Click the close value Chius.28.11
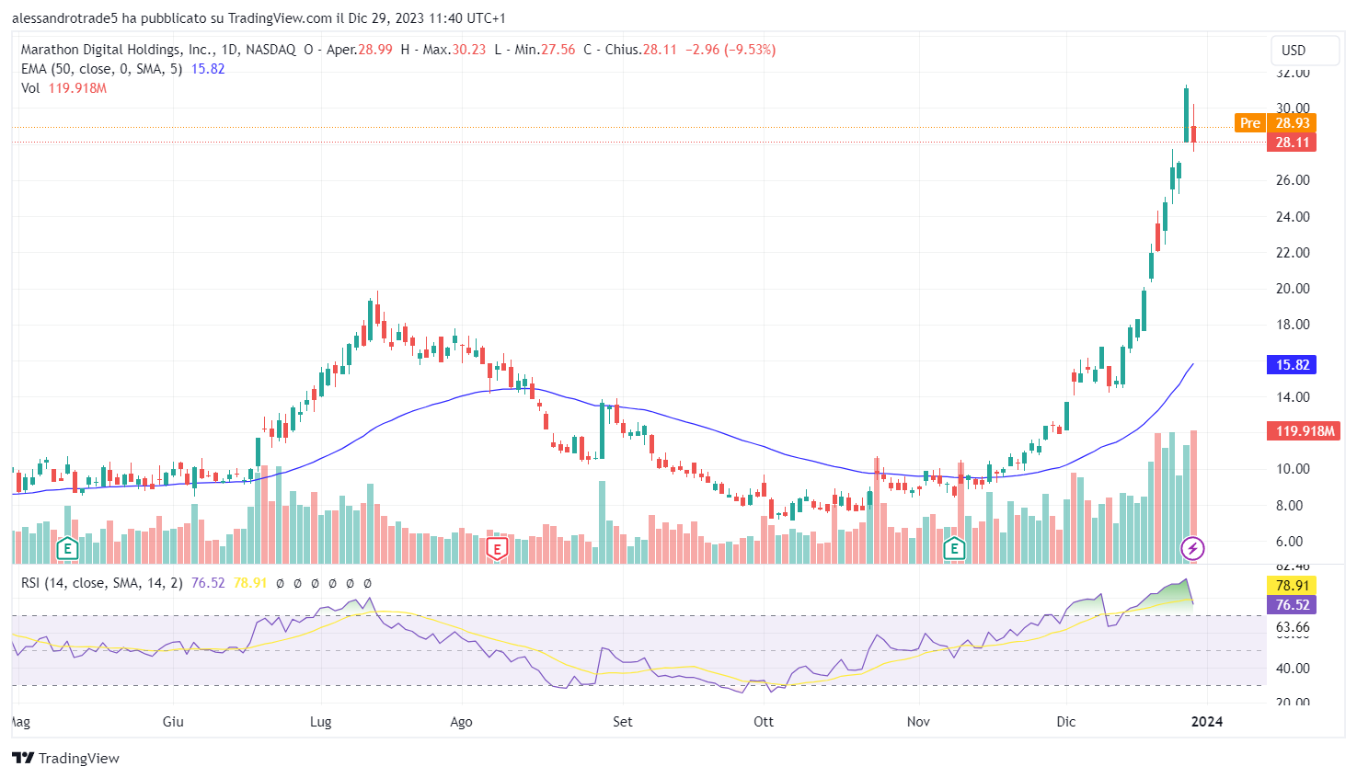 pos(640,50)
